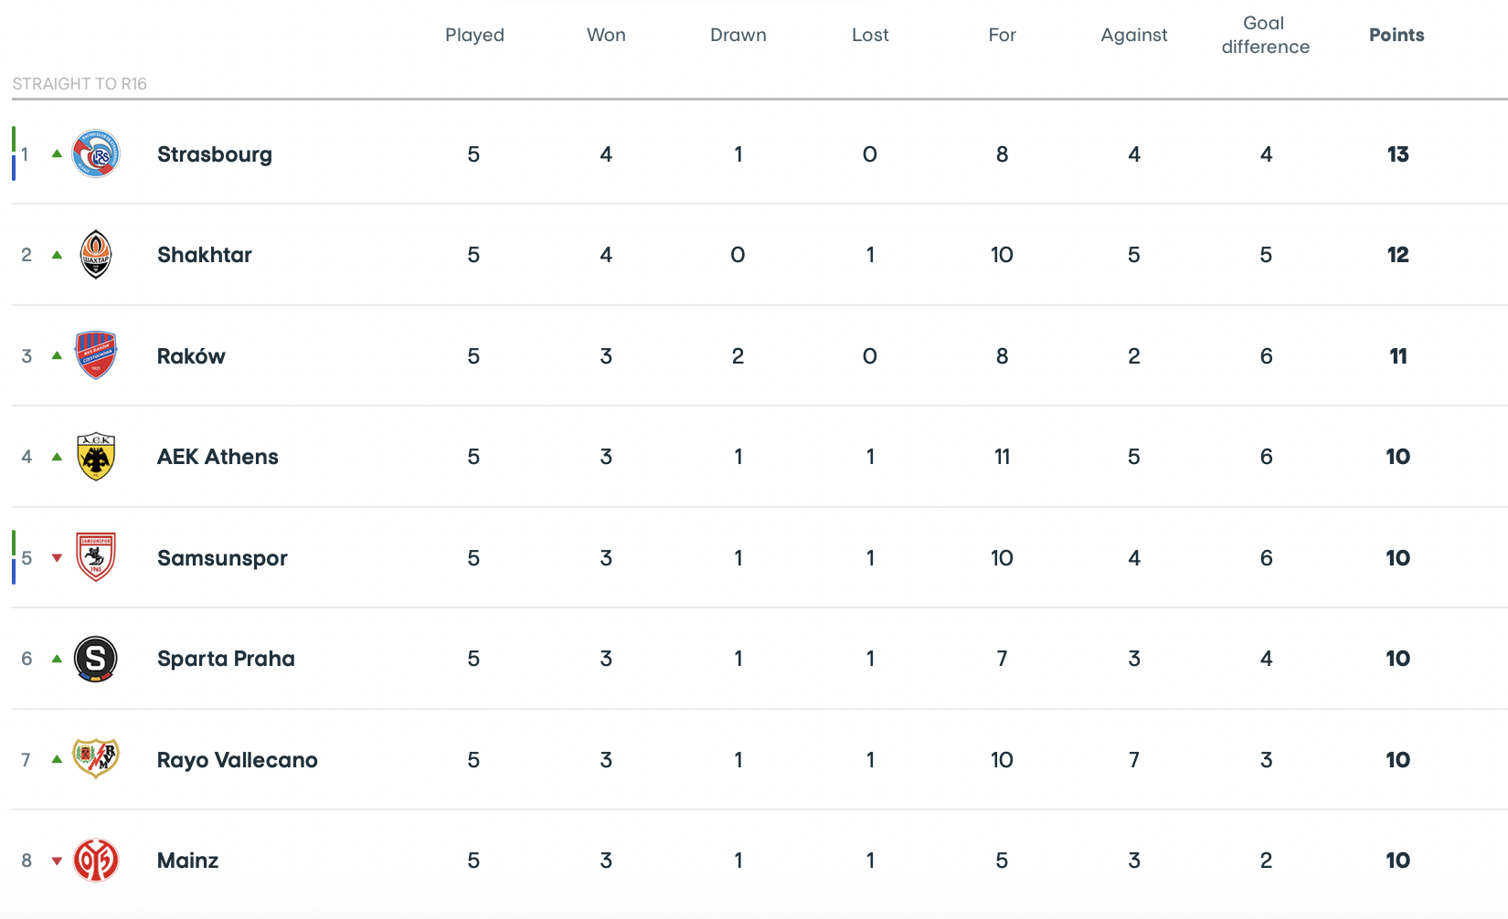
Task: Open the Shakhtar team link
Action: point(205,255)
